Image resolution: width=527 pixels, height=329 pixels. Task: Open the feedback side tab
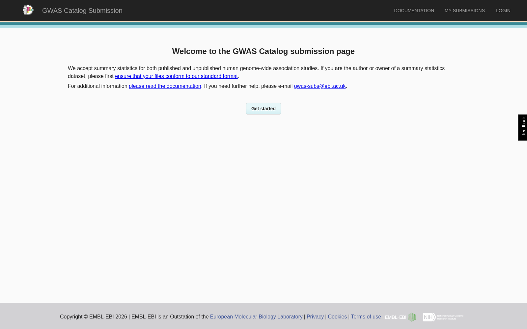click(523, 128)
